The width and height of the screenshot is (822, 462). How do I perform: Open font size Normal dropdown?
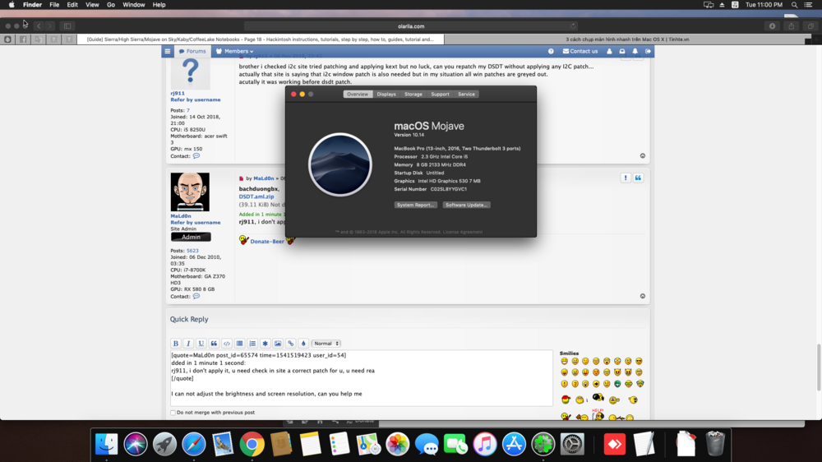(326, 344)
